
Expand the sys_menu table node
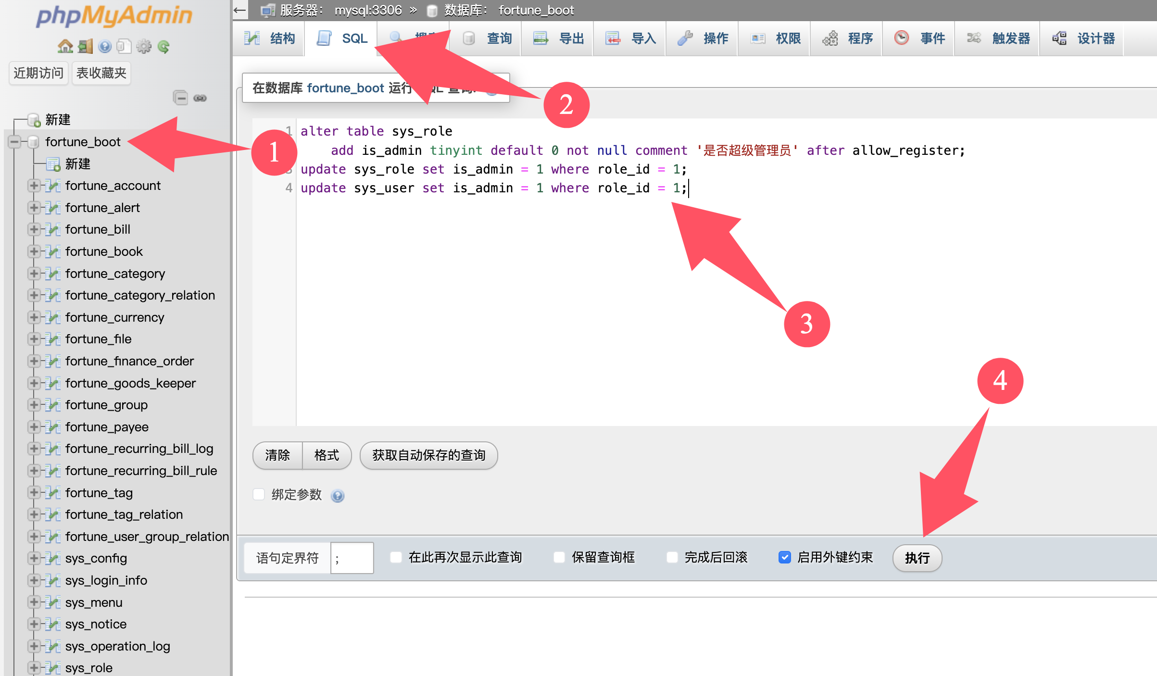(34, 602)
